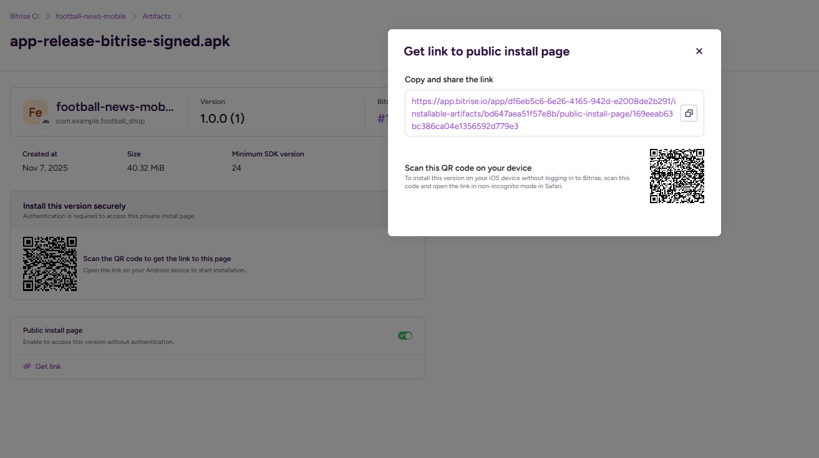The image size is (819, 458).
Task: Copy the public install link to clipboard
Action: pos(689,113)
